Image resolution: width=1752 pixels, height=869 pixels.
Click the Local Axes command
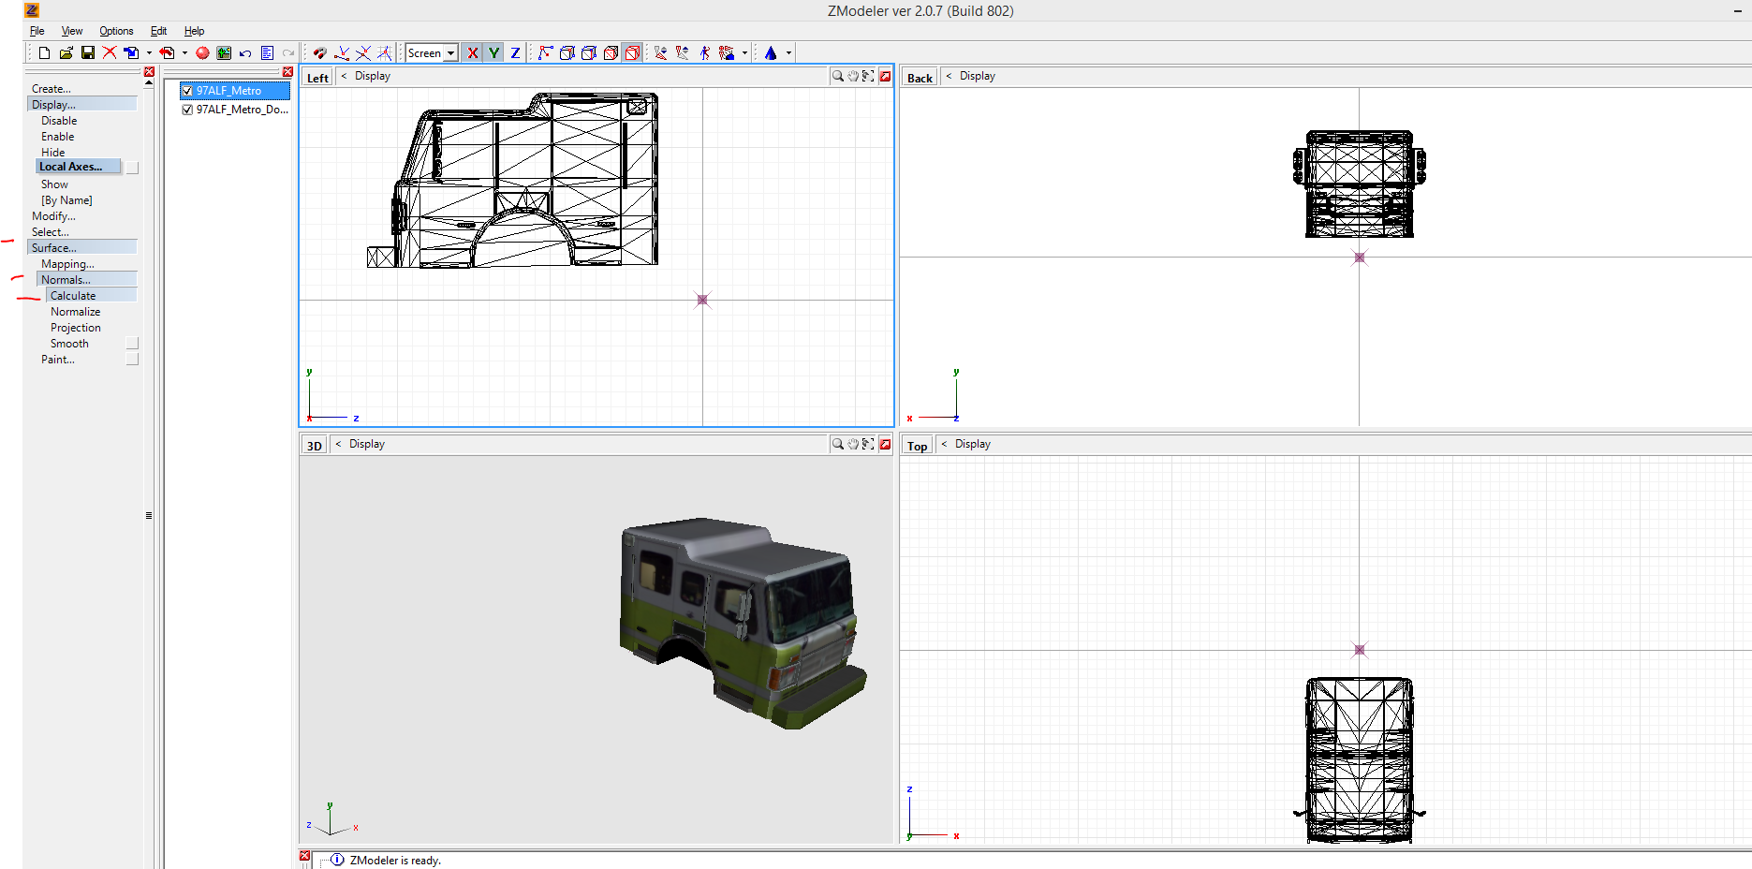(x=79, y=166)
